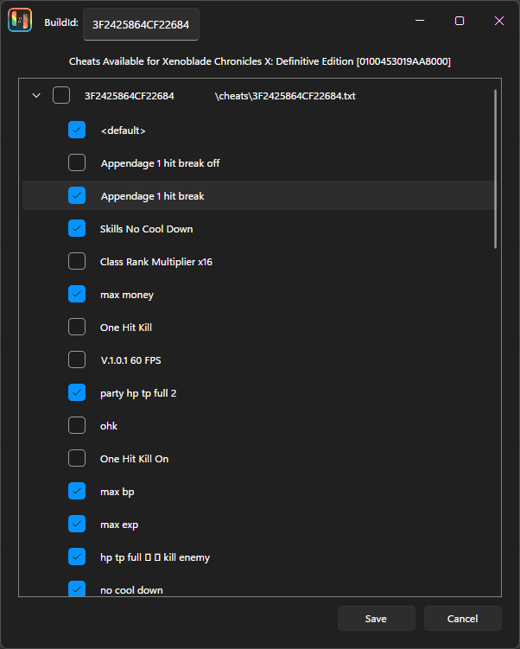Click the 'party hp tp full 2' label
This screenshot has height=649, width=520.
coord(138,393)
